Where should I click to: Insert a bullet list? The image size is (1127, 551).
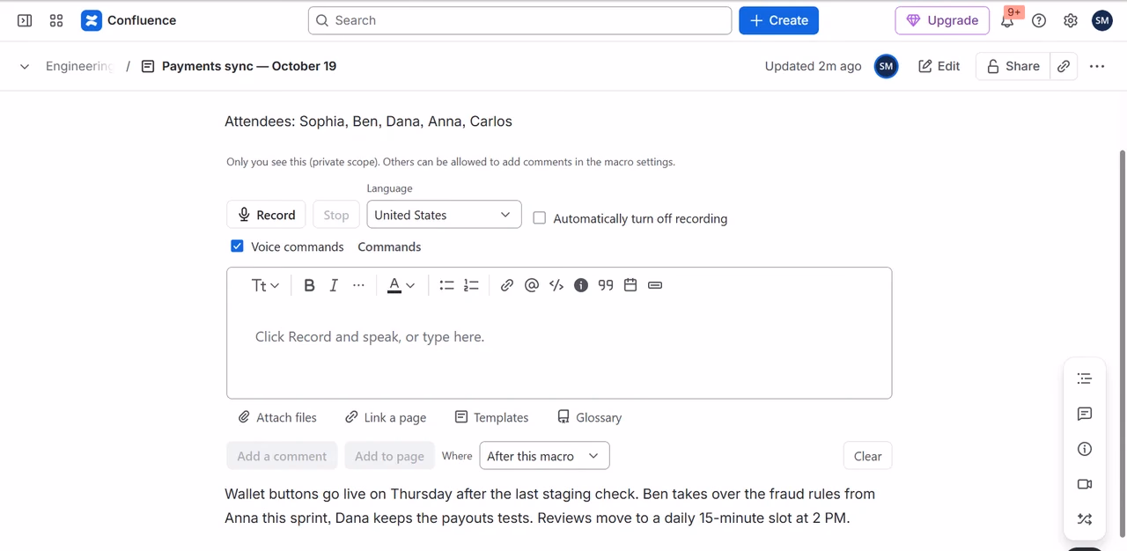[x=446, y=285]
